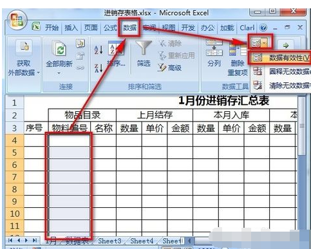Open the 开始 ribbon tab
311x249 pixels.
tap(52, 28)
